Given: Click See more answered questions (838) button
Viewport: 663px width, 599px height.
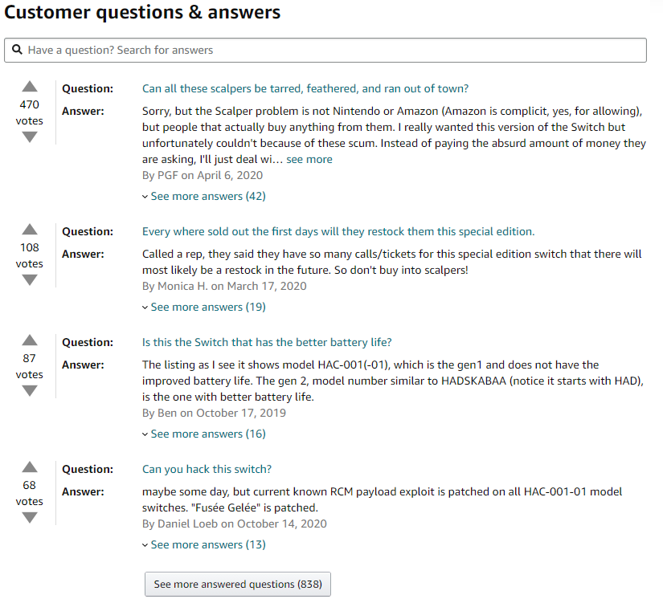Looking at the screenshot, I should [x=237, y=585].
